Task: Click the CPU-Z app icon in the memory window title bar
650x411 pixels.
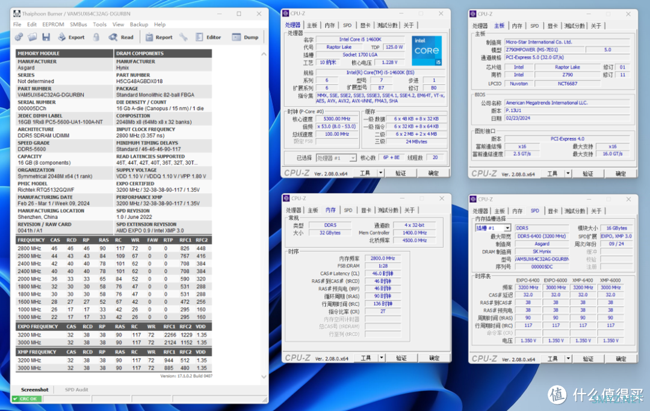Action: pos(286,198)
